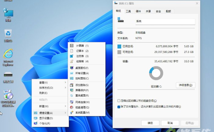This screenshot has height=132, width=214.
Task: Switch to the 共享 tab
Action: [x=148, y=11]
